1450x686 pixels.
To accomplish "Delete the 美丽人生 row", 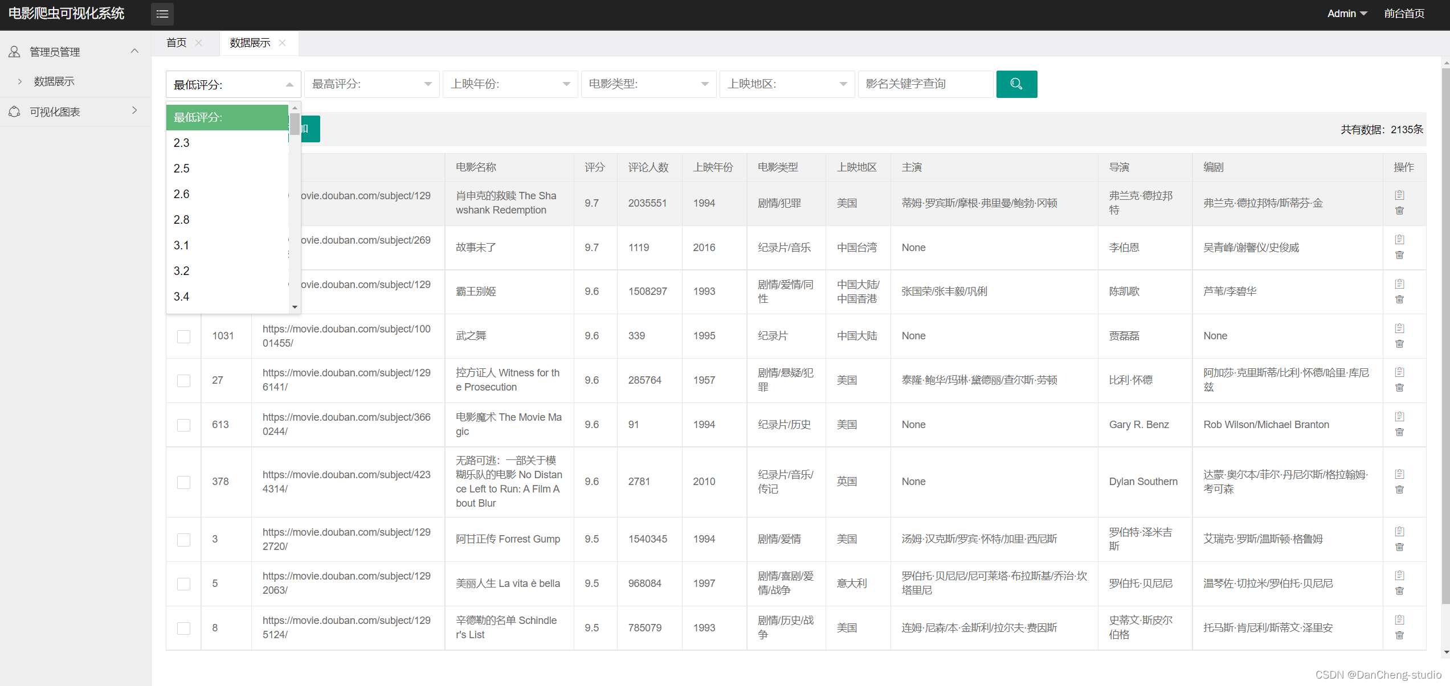I will pos(1399,591).
